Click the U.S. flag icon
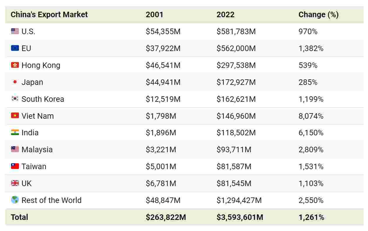This screenshot has width=368, height=231. tap(15, 31)
